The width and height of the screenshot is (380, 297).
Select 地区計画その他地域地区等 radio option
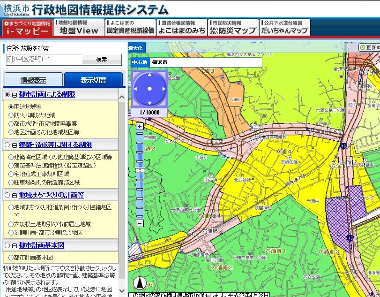[11, 132]
